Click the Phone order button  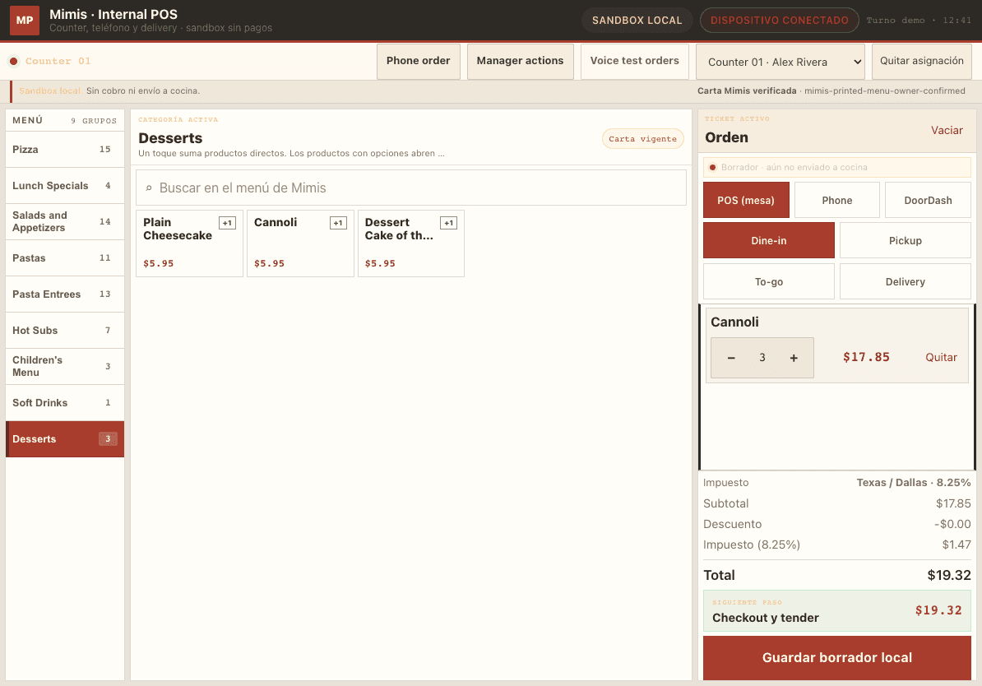[419, 62]
